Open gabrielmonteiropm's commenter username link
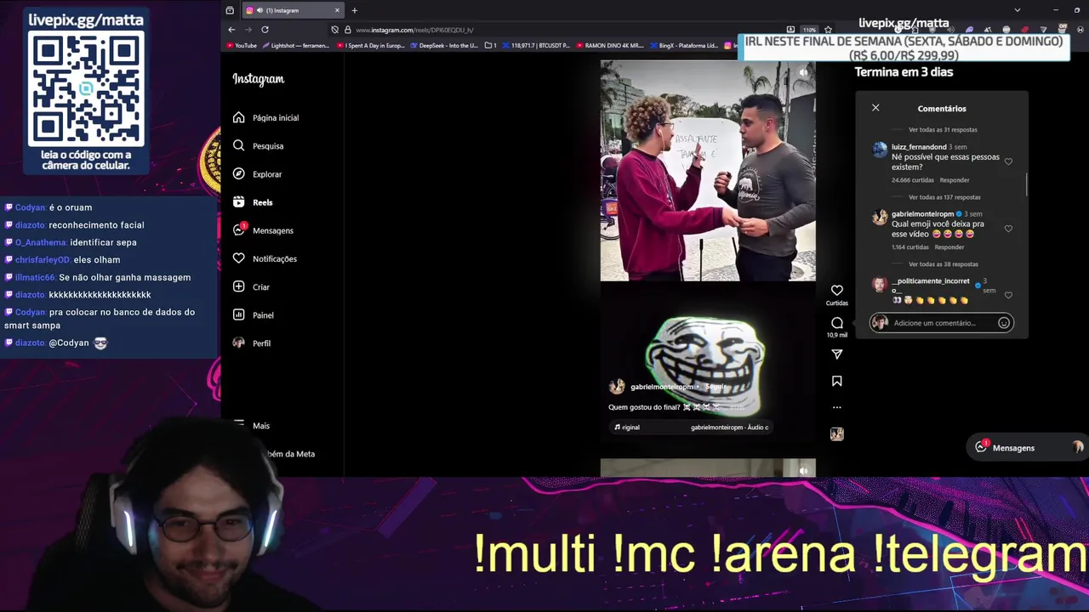Image resolution: width=1089 pixels, height=612 pixels. (x=922, y=214)
